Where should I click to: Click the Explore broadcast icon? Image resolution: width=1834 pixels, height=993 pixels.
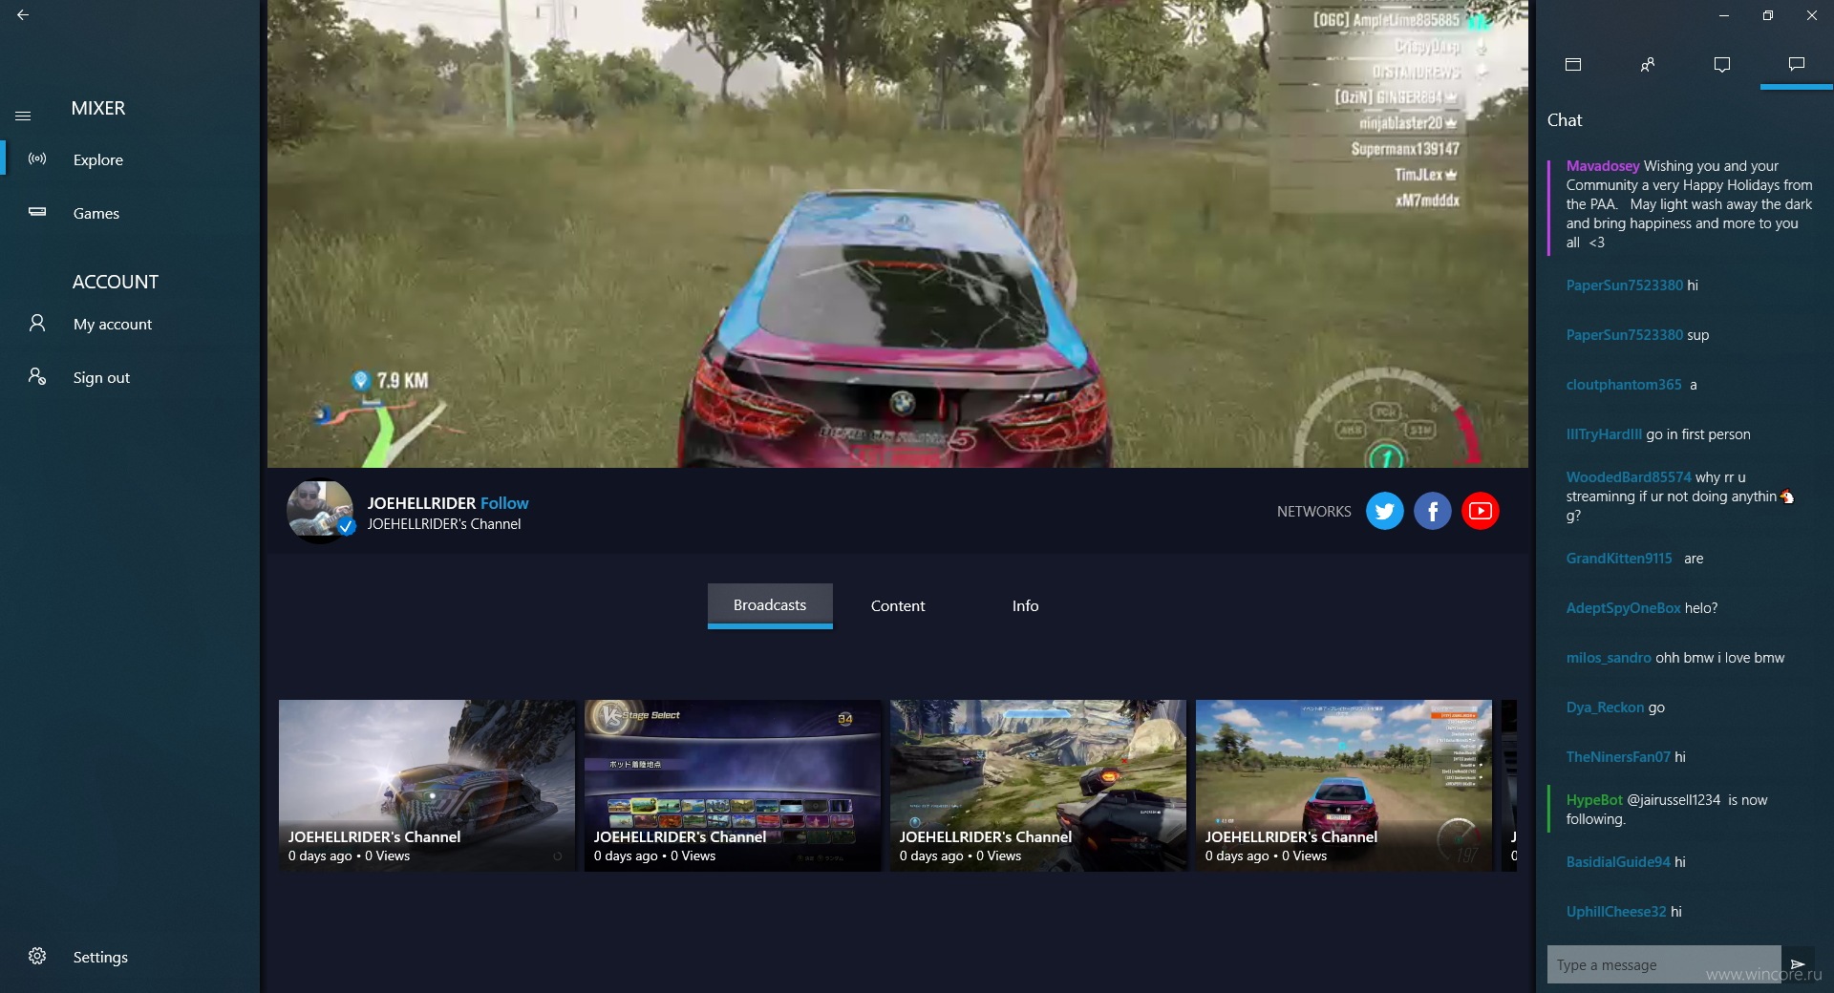tap(37, 158)
